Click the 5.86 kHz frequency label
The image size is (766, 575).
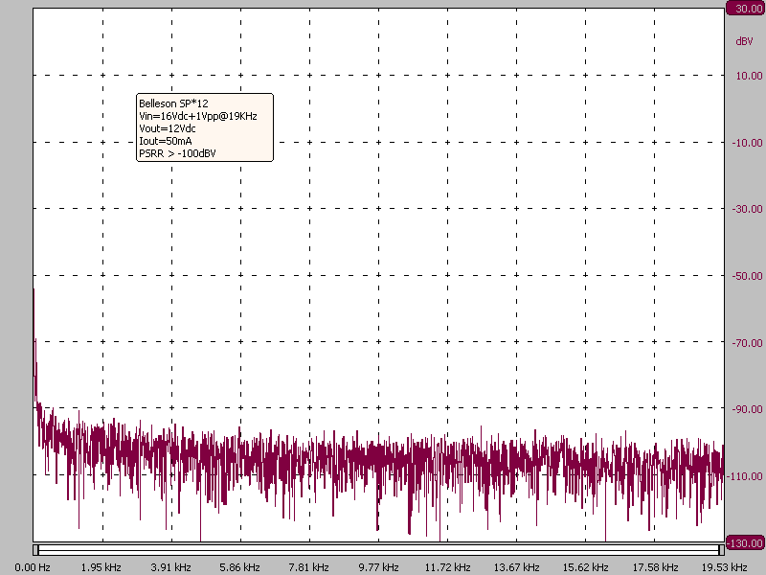239,567
